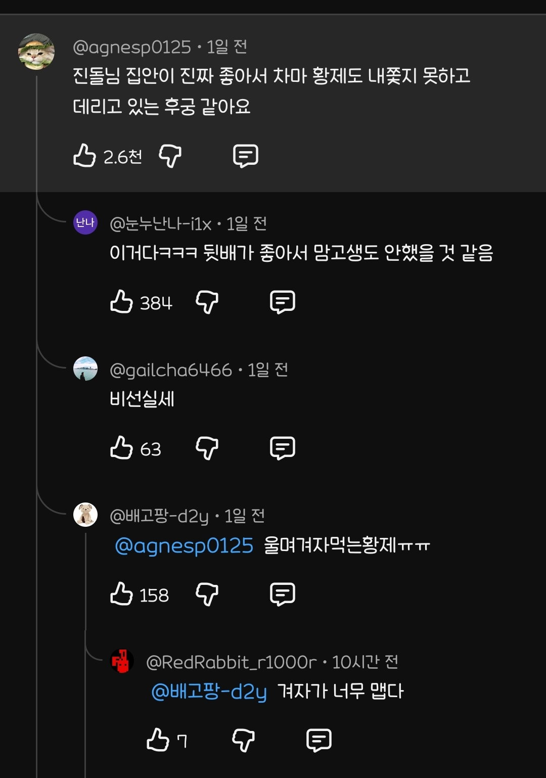
Task: Like @배고팡-d2y's reply with 158 likes
Action: 121,594
